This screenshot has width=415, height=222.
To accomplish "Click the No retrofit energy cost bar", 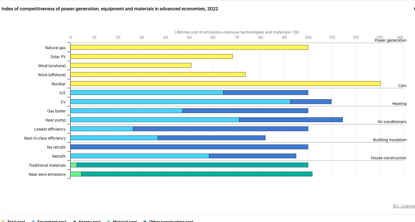I will tap(189, 147).
